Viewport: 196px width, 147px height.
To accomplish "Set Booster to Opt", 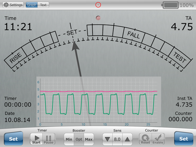I will tap(79, 139).
